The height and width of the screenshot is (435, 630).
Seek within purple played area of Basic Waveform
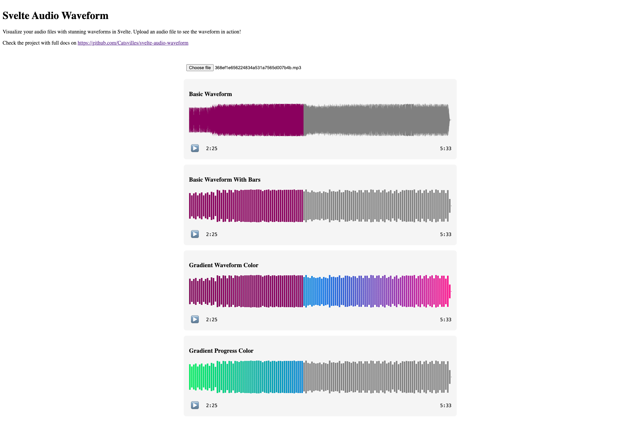click(x=246, y=120)
